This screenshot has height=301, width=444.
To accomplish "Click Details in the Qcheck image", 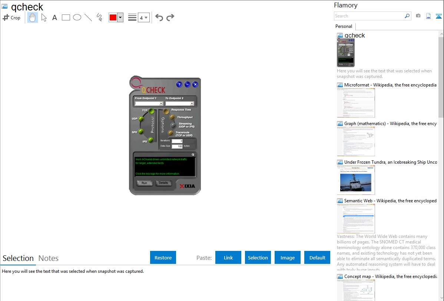I will pyautogui.click(x=163, y=183).
